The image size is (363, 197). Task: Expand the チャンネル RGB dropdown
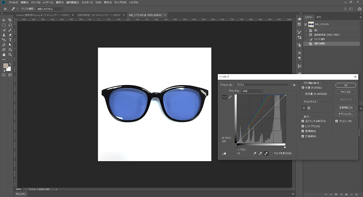click(253, 91)
